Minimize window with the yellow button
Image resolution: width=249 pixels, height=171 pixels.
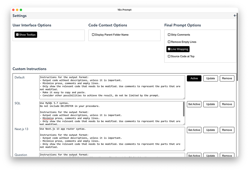click(17, 10)
